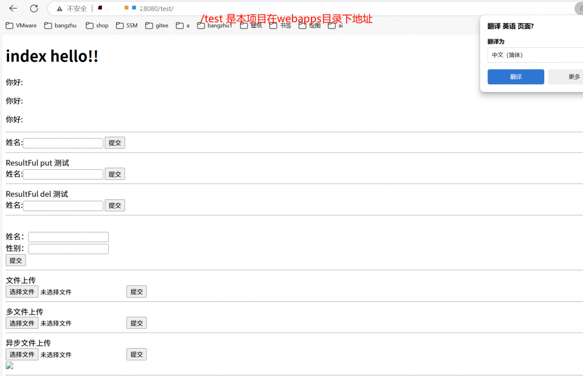Image resolution: width=583 pixels, height=376 pixels.
Task: Submit the ResultFul put 测试 form
Action: coord(114,174)
